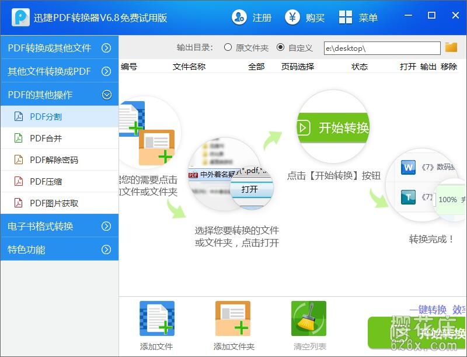
Task: Click the 文件名称 column header
Action: (x=189, y=67)
